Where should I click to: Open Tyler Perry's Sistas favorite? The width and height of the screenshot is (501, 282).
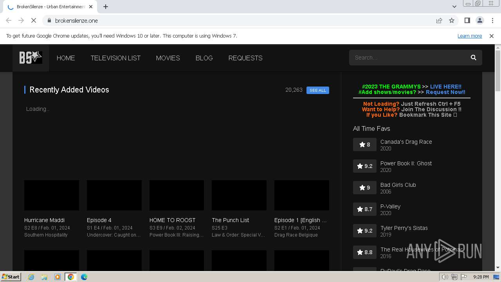click(404, 228)
